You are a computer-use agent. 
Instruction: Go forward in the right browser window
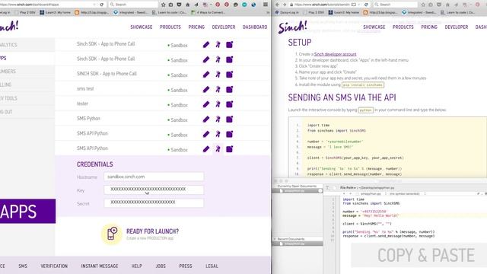(284, 5)
